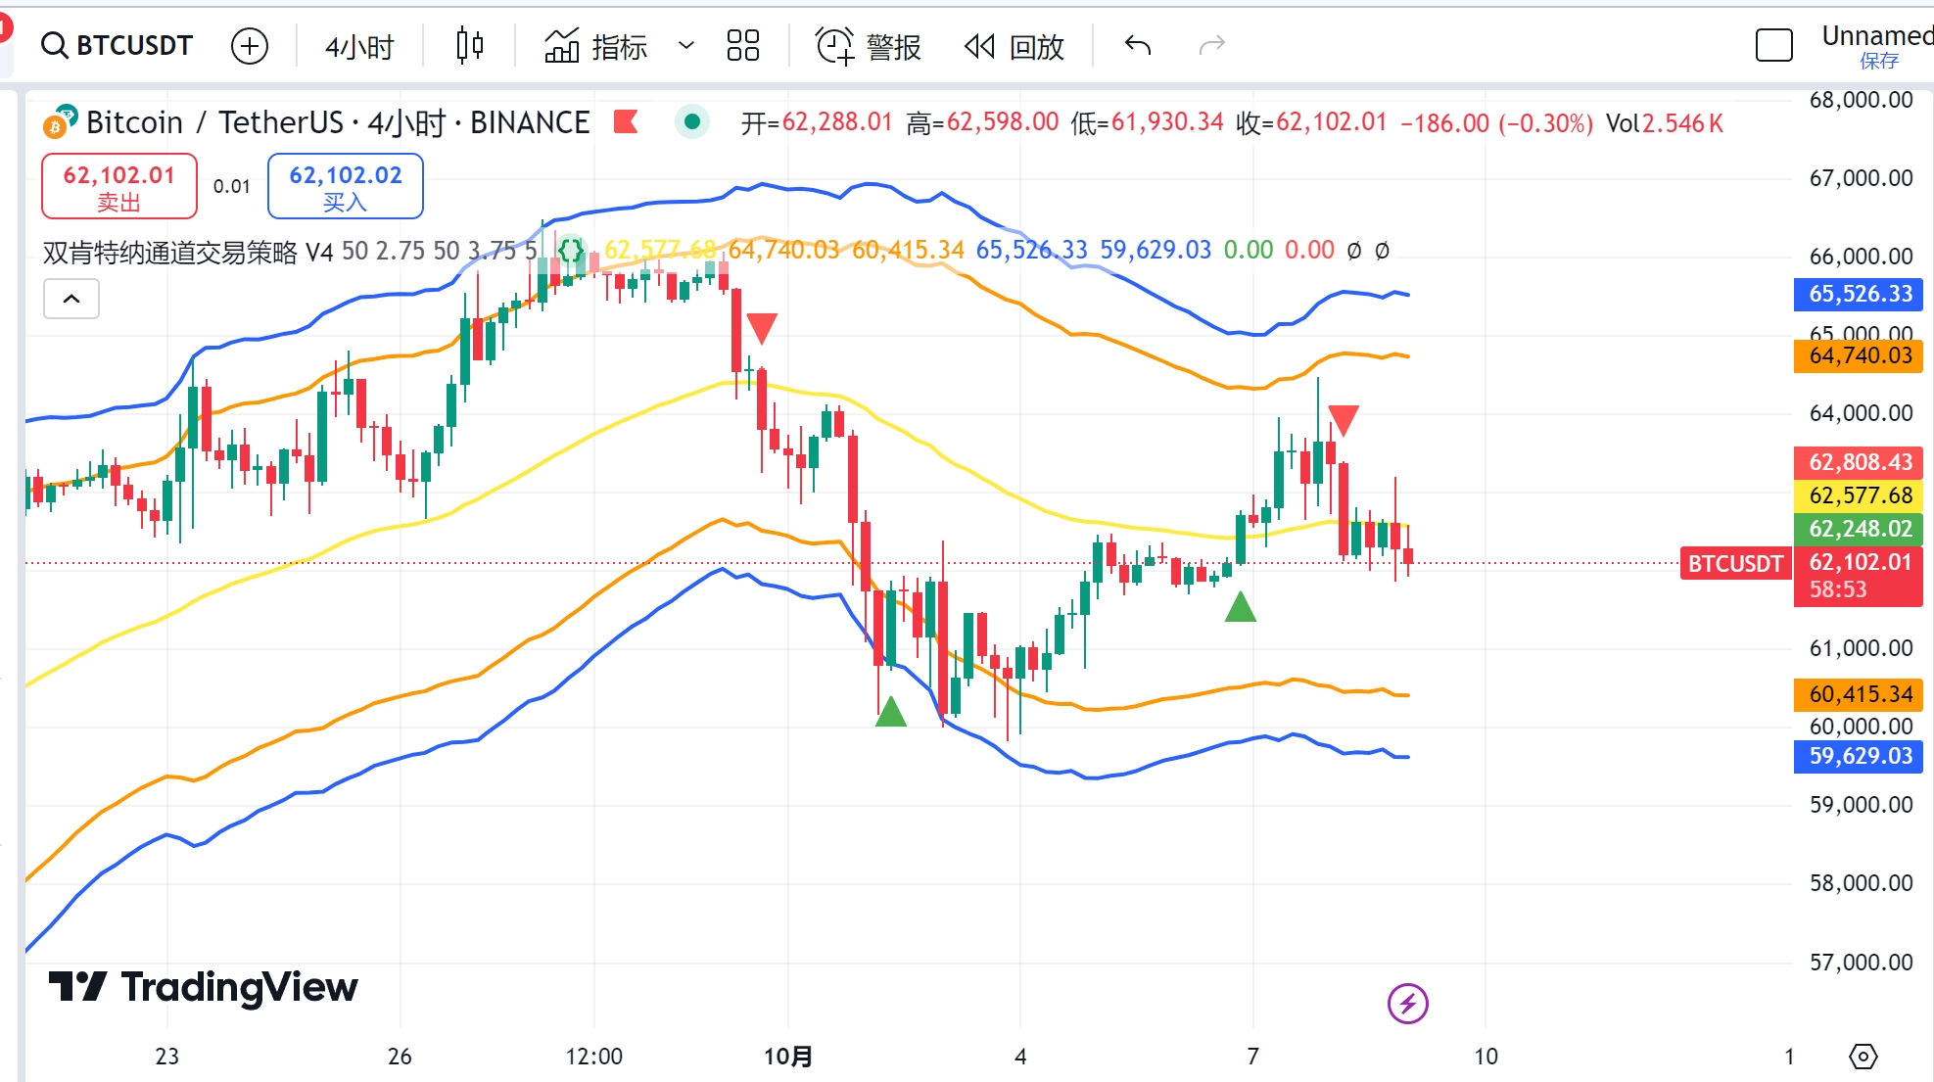Viewport: 1934px width, 1082px height.
Task: Click the green market status dot
Action: point(692,121)
